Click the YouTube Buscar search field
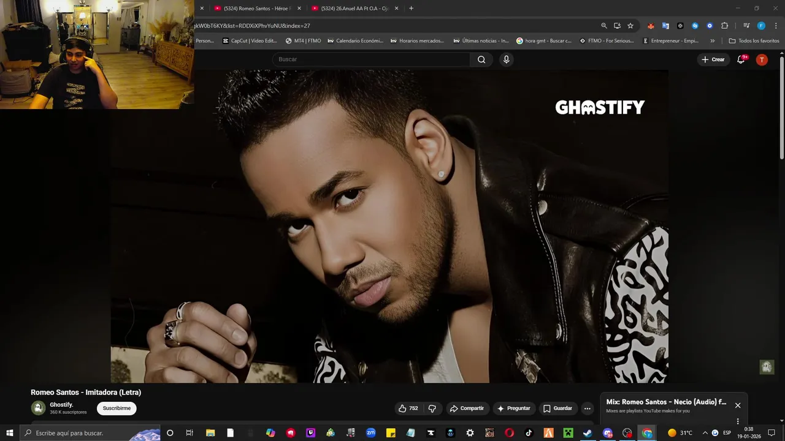 pos(371,59)
